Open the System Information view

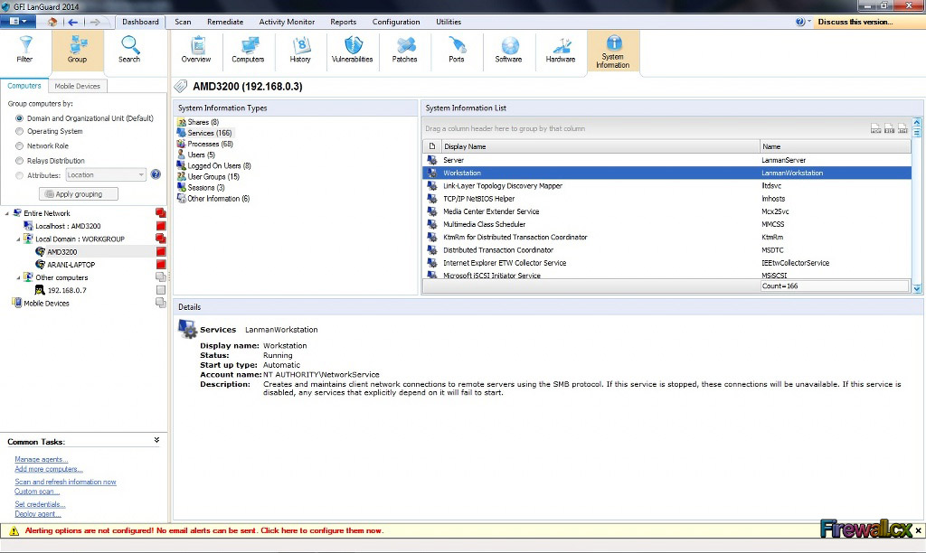click(613, 52)
